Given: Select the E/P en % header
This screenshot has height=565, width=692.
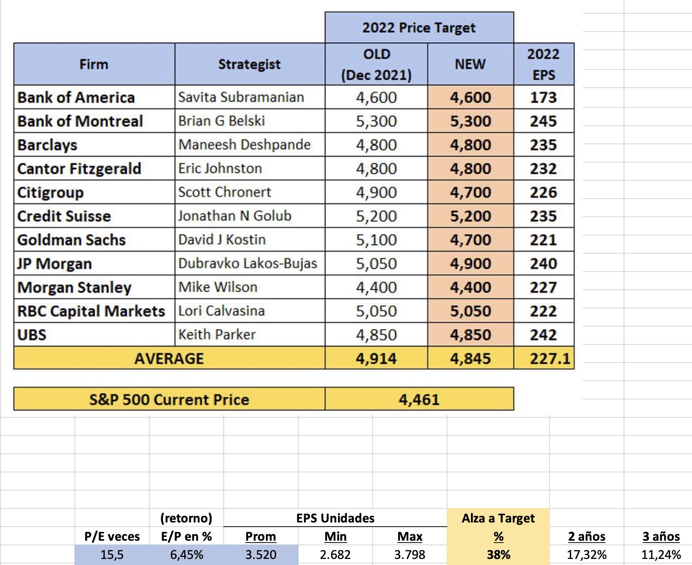Looking at the screenshot, I should [x=186, y=536].
